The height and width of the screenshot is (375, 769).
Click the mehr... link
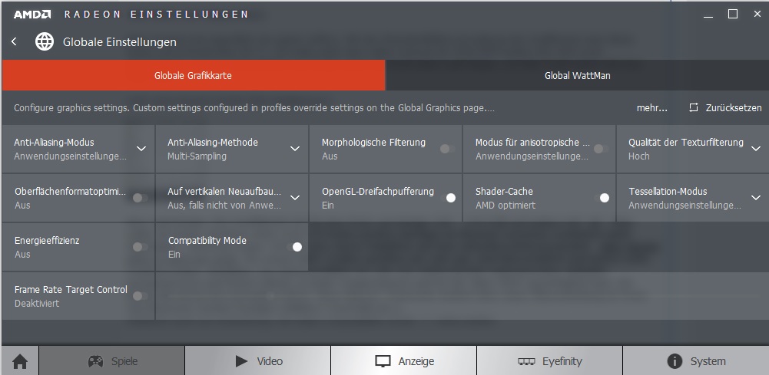coord(651,107)
